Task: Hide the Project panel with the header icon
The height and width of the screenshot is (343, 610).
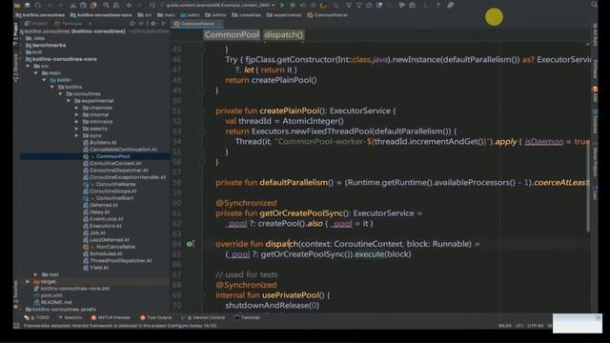Action: coord(164,24)
